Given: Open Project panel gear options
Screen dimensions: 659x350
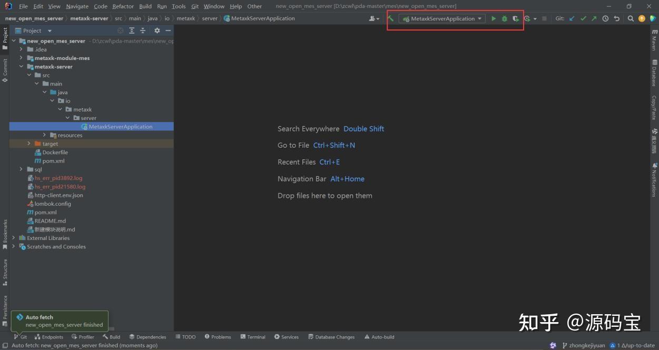Looking at the screenshot, I should (157, 31).
